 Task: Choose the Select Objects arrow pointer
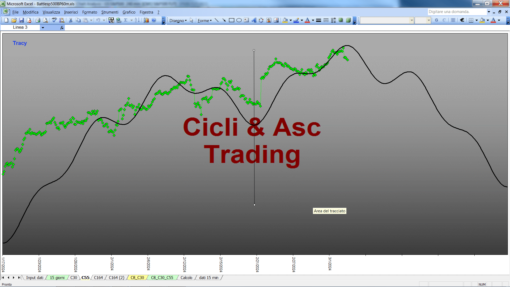(192, 20)
